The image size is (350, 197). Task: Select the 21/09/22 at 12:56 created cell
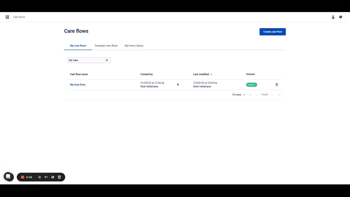(x=152, y=85)
